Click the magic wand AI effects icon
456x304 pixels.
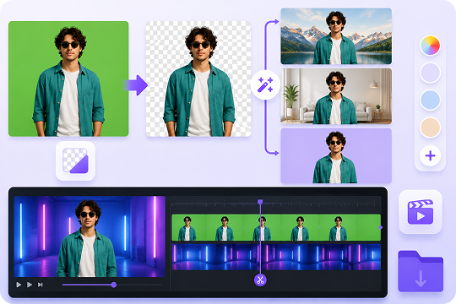(x=265, y=84)
